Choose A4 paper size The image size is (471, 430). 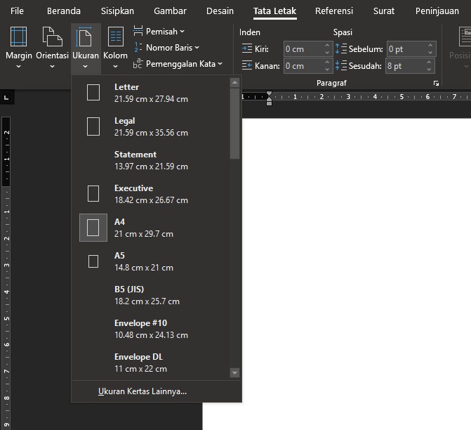(150, 228)
